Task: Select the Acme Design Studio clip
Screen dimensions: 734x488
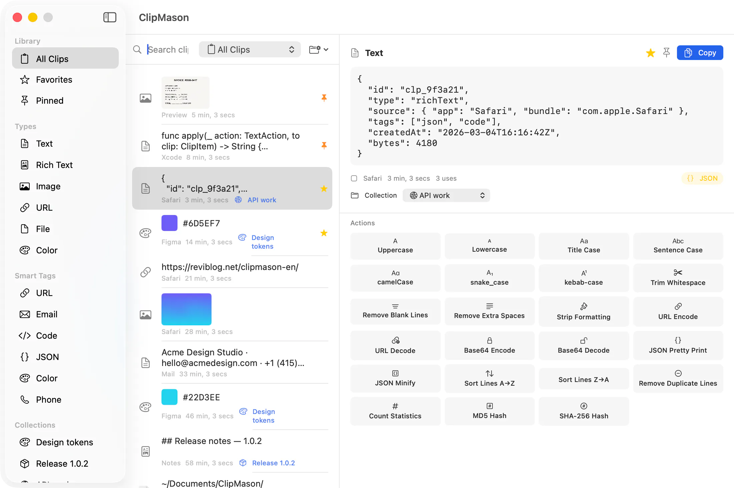Action: click(232, 362)
